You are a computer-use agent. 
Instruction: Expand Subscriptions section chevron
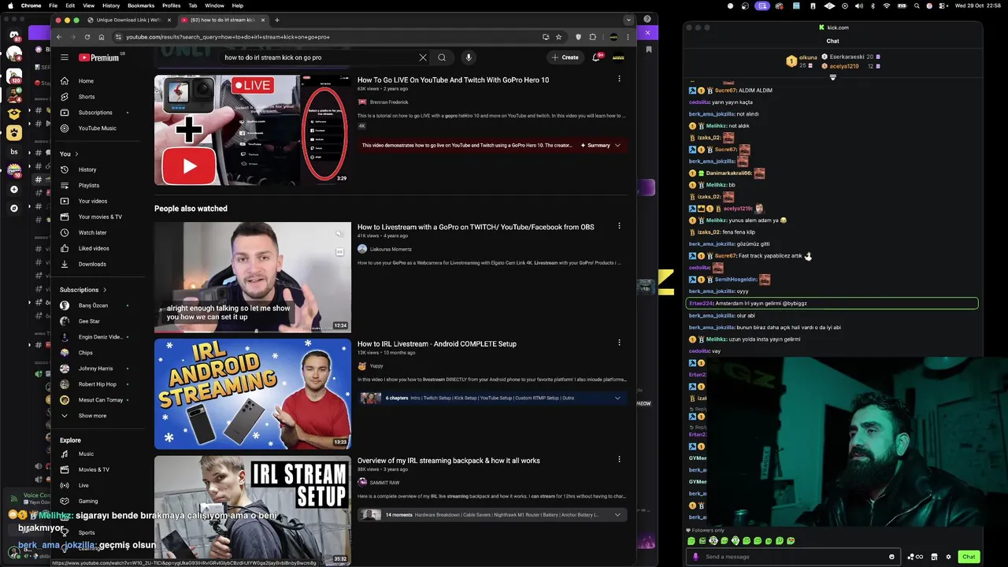point(104,290)
